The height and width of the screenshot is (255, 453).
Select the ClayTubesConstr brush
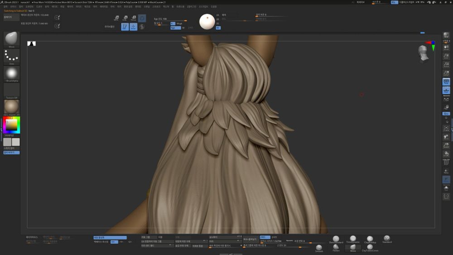(370, 247)
